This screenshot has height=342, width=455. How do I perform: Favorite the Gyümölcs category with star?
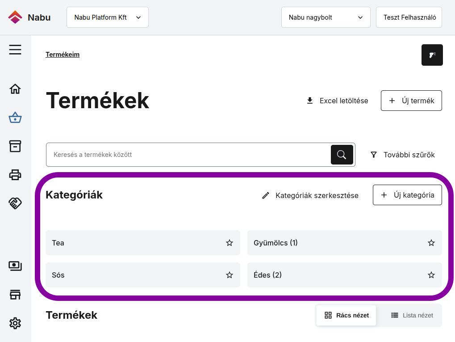tap(431, 243)
